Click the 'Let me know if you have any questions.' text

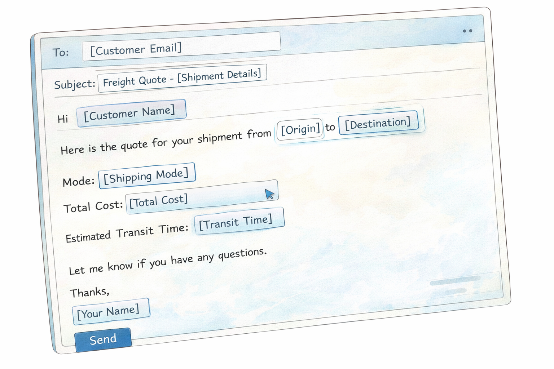(x=168, y=261)
